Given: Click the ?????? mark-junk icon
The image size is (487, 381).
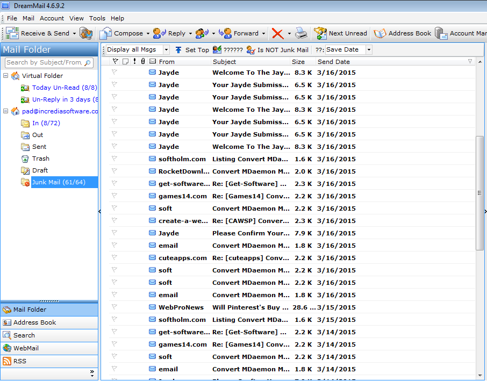Looking at the screenshot, I should point(217,49).
